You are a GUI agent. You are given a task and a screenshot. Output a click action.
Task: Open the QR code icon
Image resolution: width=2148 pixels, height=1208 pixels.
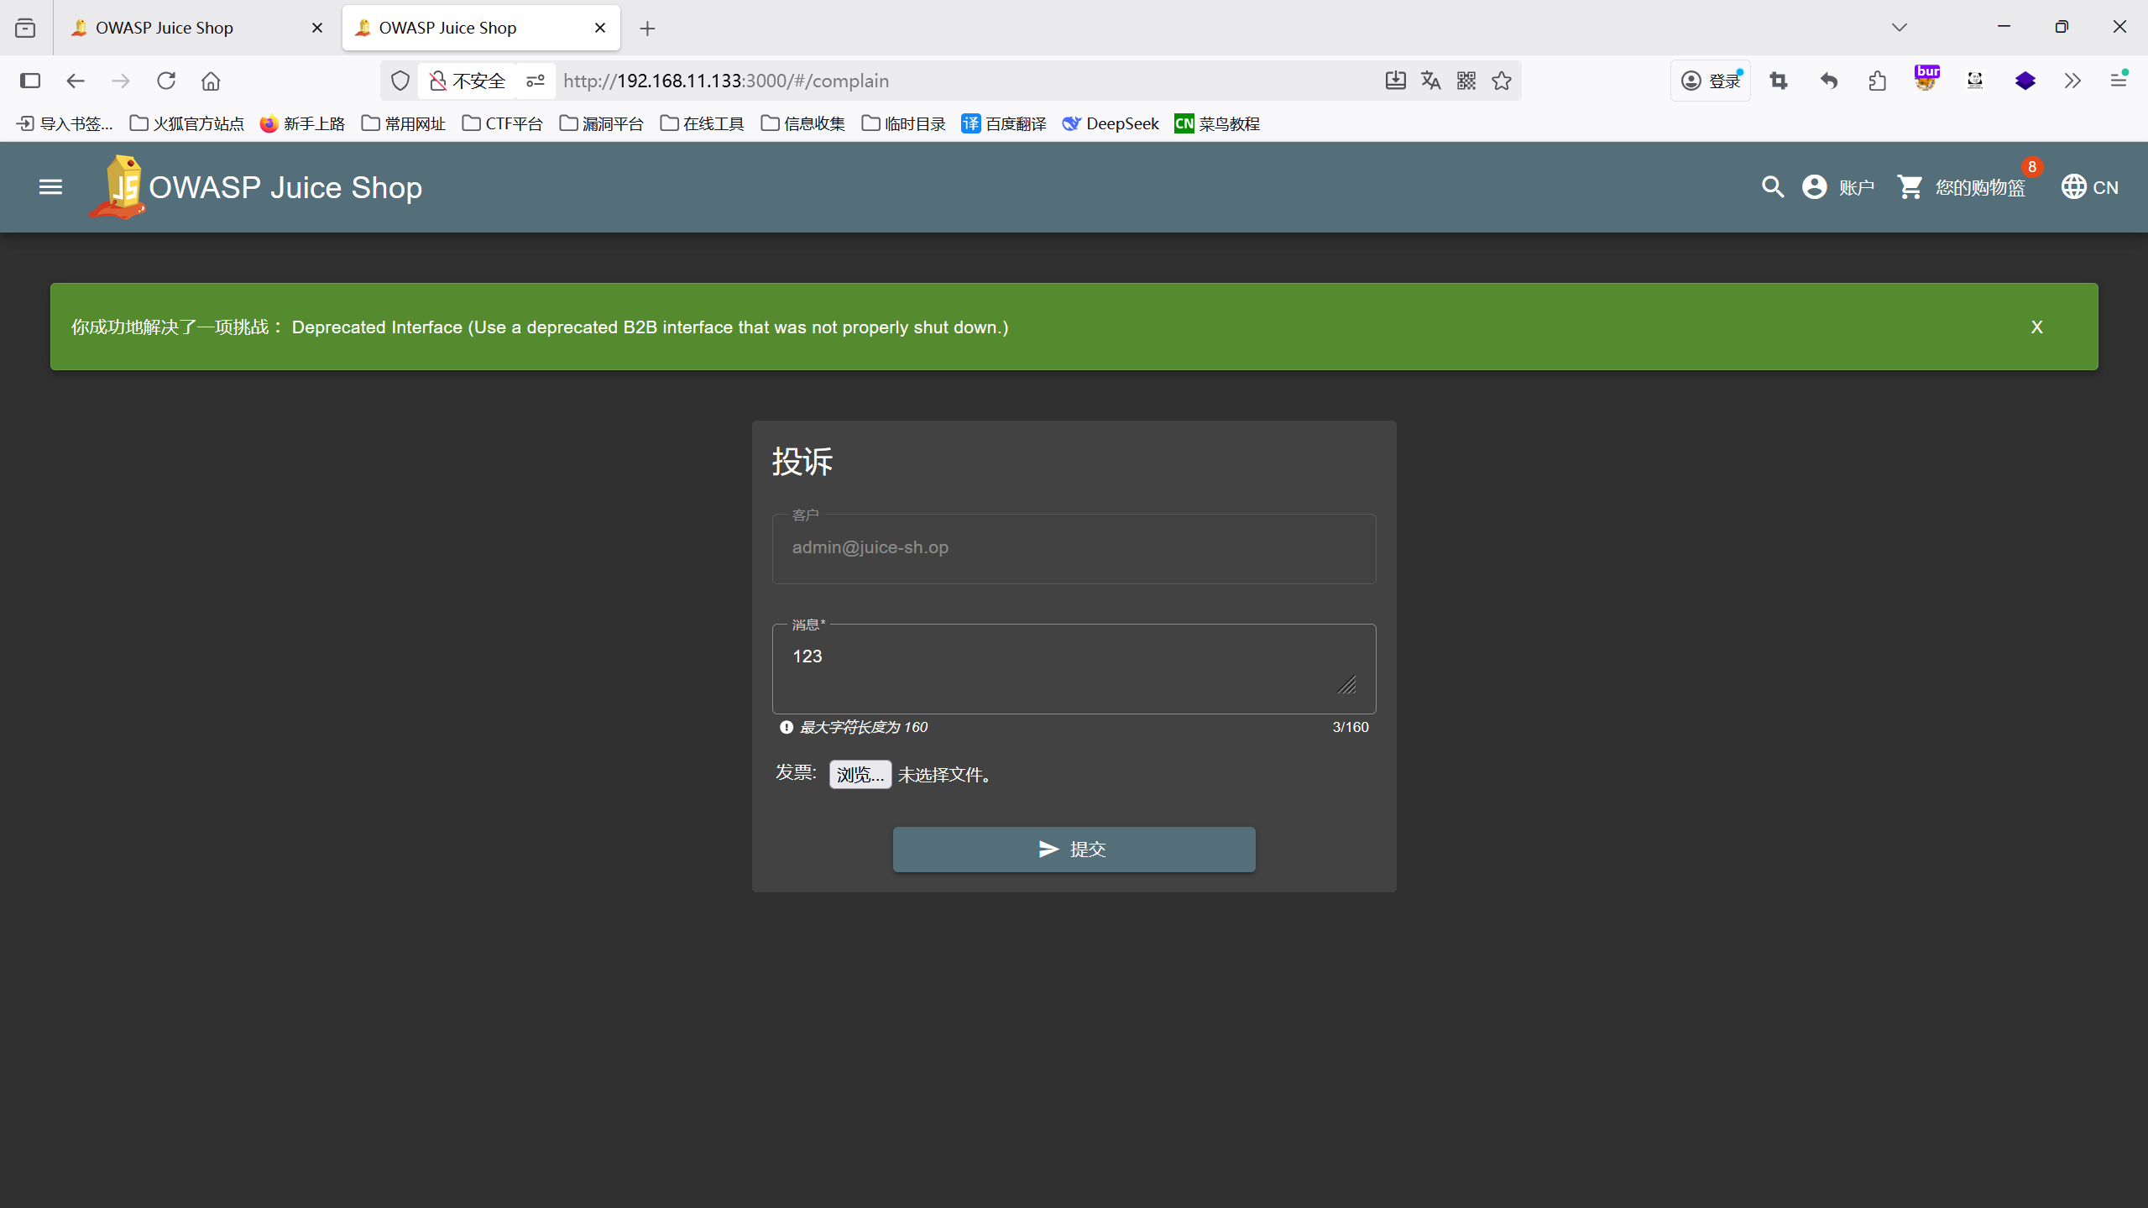pos(1466,81)
